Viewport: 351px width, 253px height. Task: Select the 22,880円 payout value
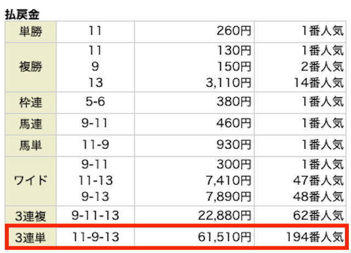click(224, 215)
